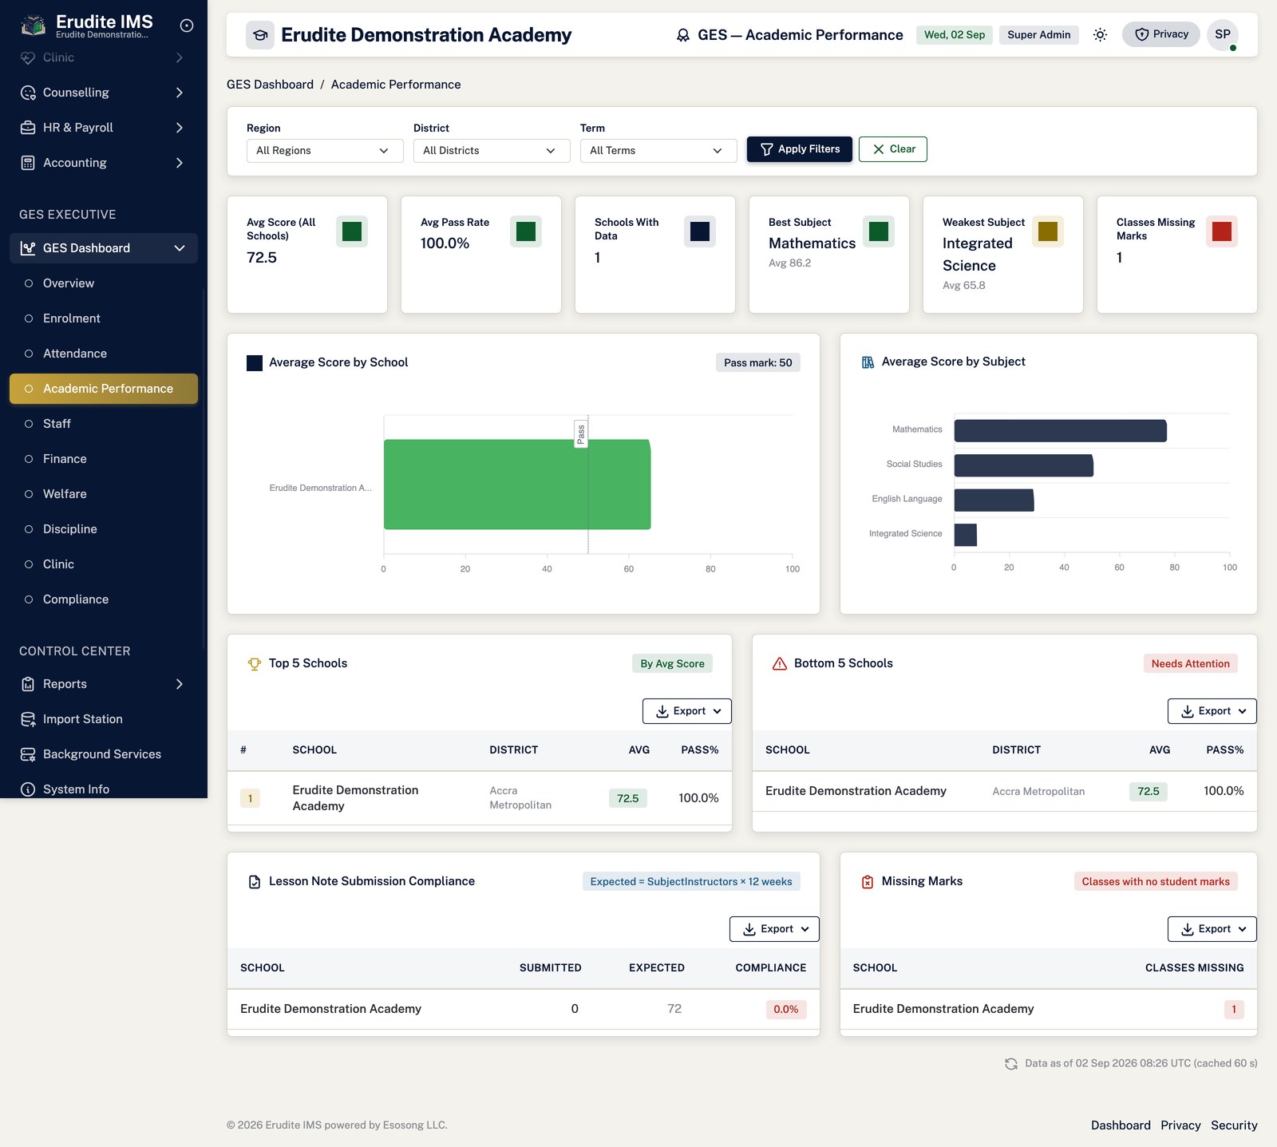Click the Weakest Subject amber square icon
This screenshot has height=1147, width=1277.
1048,231
